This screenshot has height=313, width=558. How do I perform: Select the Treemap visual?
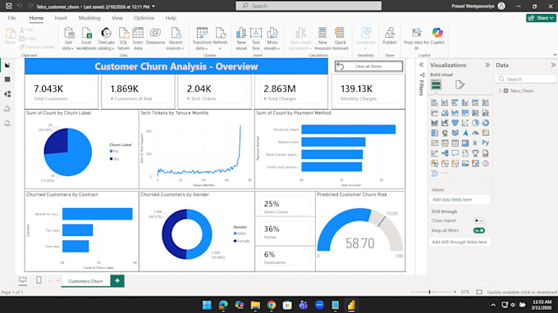[435, 133]
